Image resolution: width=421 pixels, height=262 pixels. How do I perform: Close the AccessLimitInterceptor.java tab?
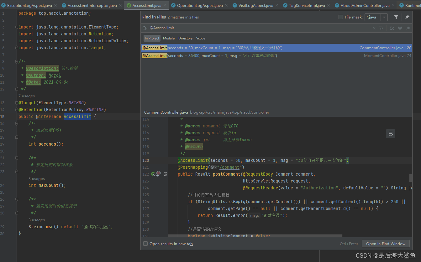coord(120,6)
